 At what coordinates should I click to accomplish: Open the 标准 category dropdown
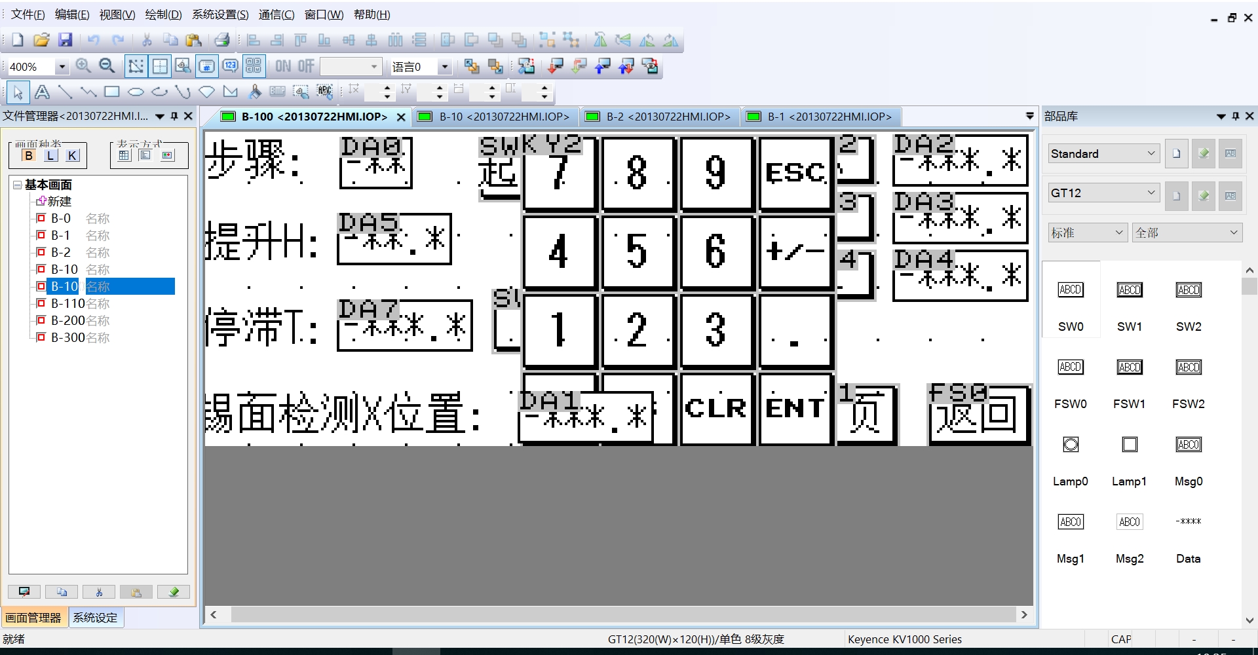1088,233
